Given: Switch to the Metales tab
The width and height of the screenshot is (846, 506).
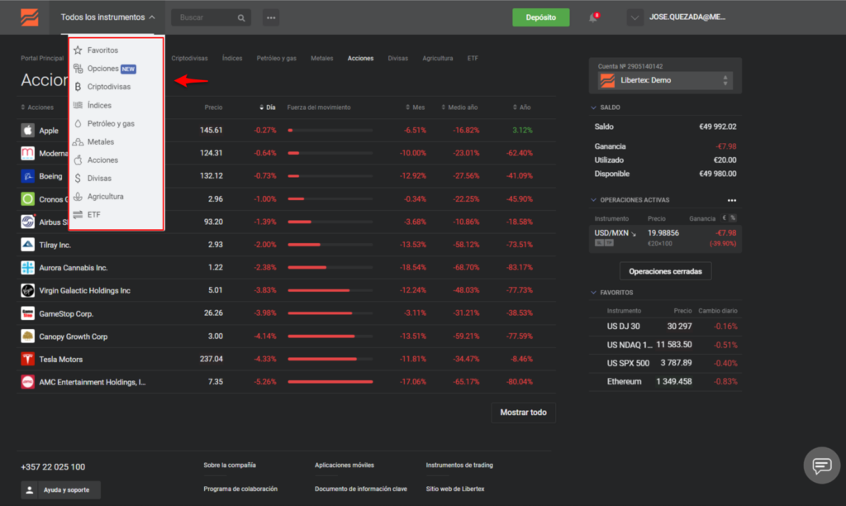Looking at the screenshot, I should pos(322,59).
